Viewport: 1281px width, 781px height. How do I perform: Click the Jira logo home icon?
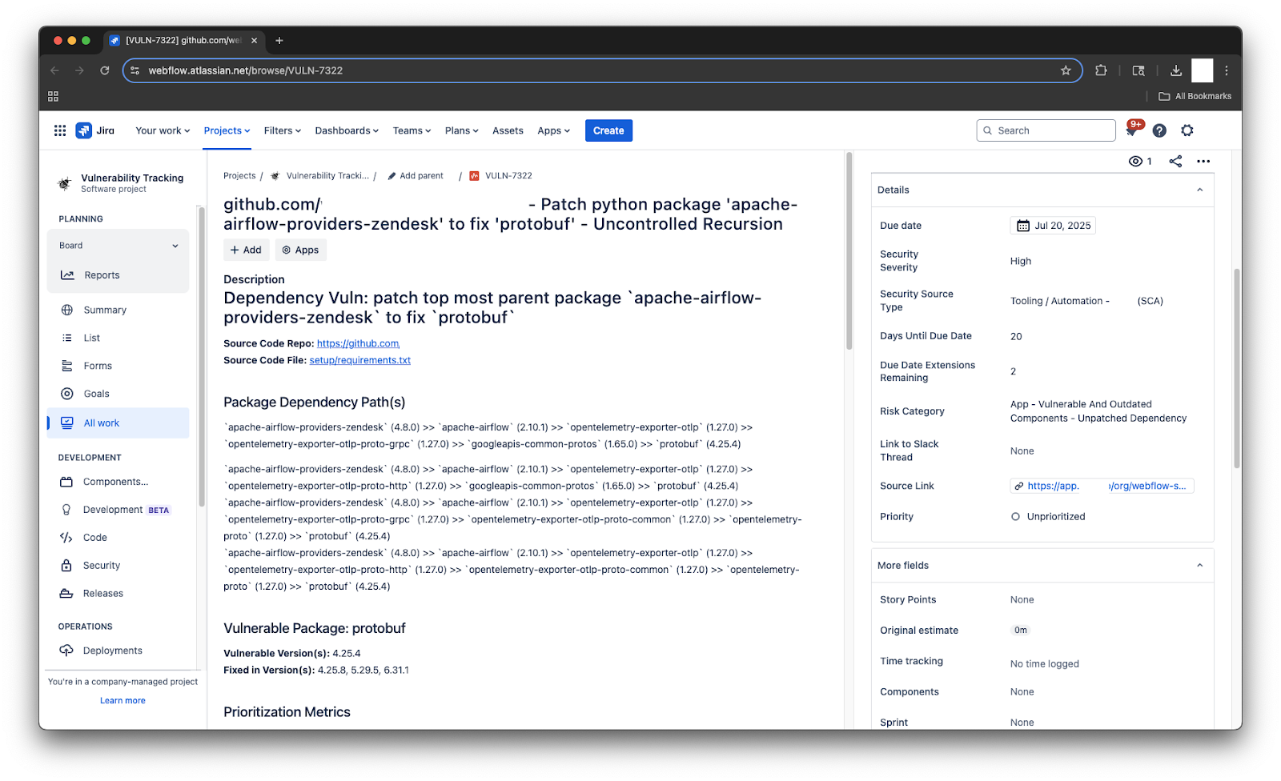coord(95,130)
